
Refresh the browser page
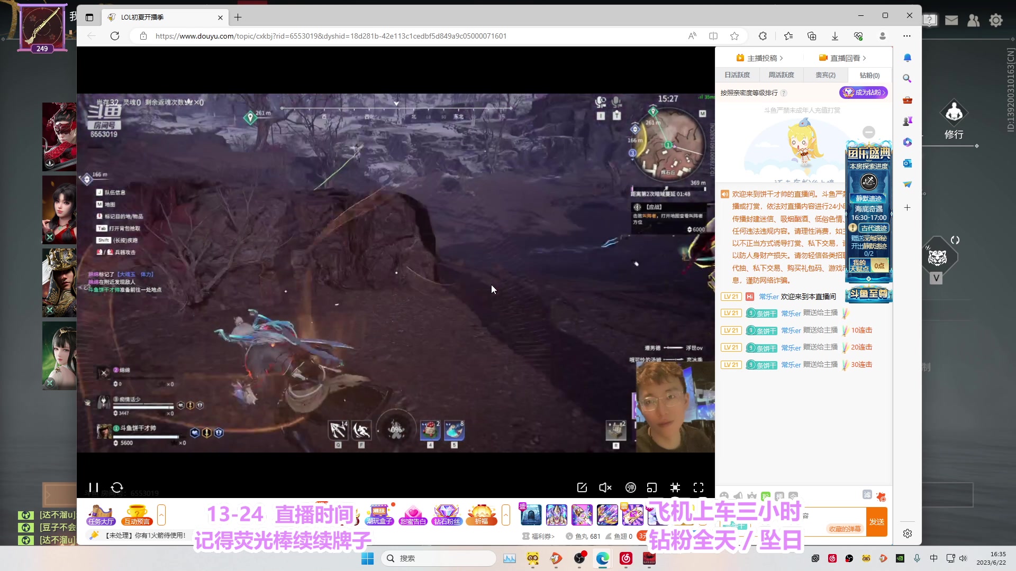115,36
